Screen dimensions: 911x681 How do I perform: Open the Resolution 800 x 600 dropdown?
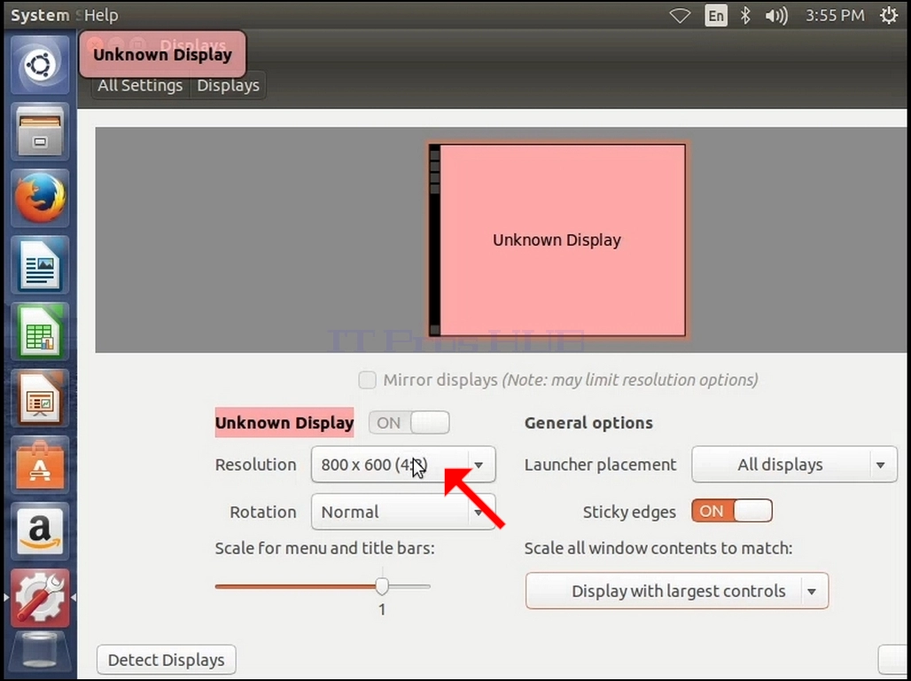click(x=403, y=465)
